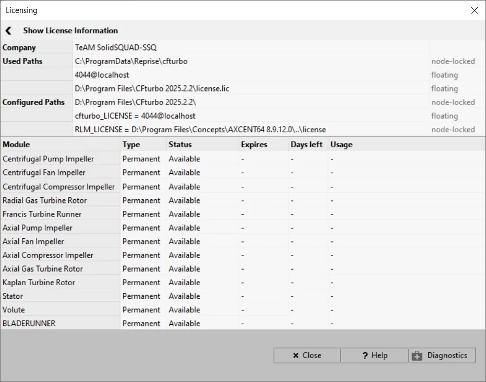Screen dimensions: 486x382
Task: Open the Diagnostics tool
Action: coord(442,355)
